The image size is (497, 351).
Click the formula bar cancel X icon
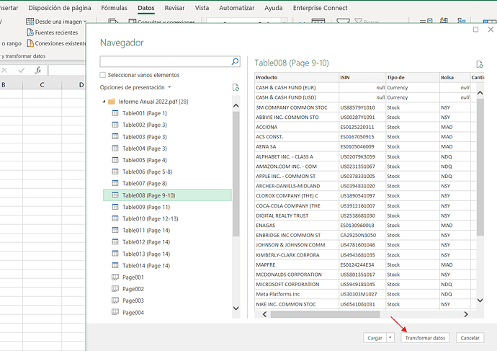tap(4, 70)
